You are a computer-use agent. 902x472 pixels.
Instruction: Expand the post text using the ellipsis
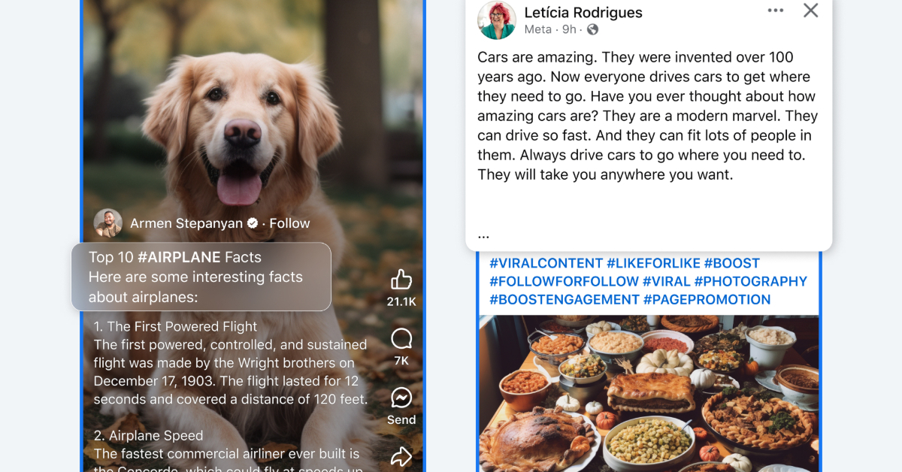483,234
